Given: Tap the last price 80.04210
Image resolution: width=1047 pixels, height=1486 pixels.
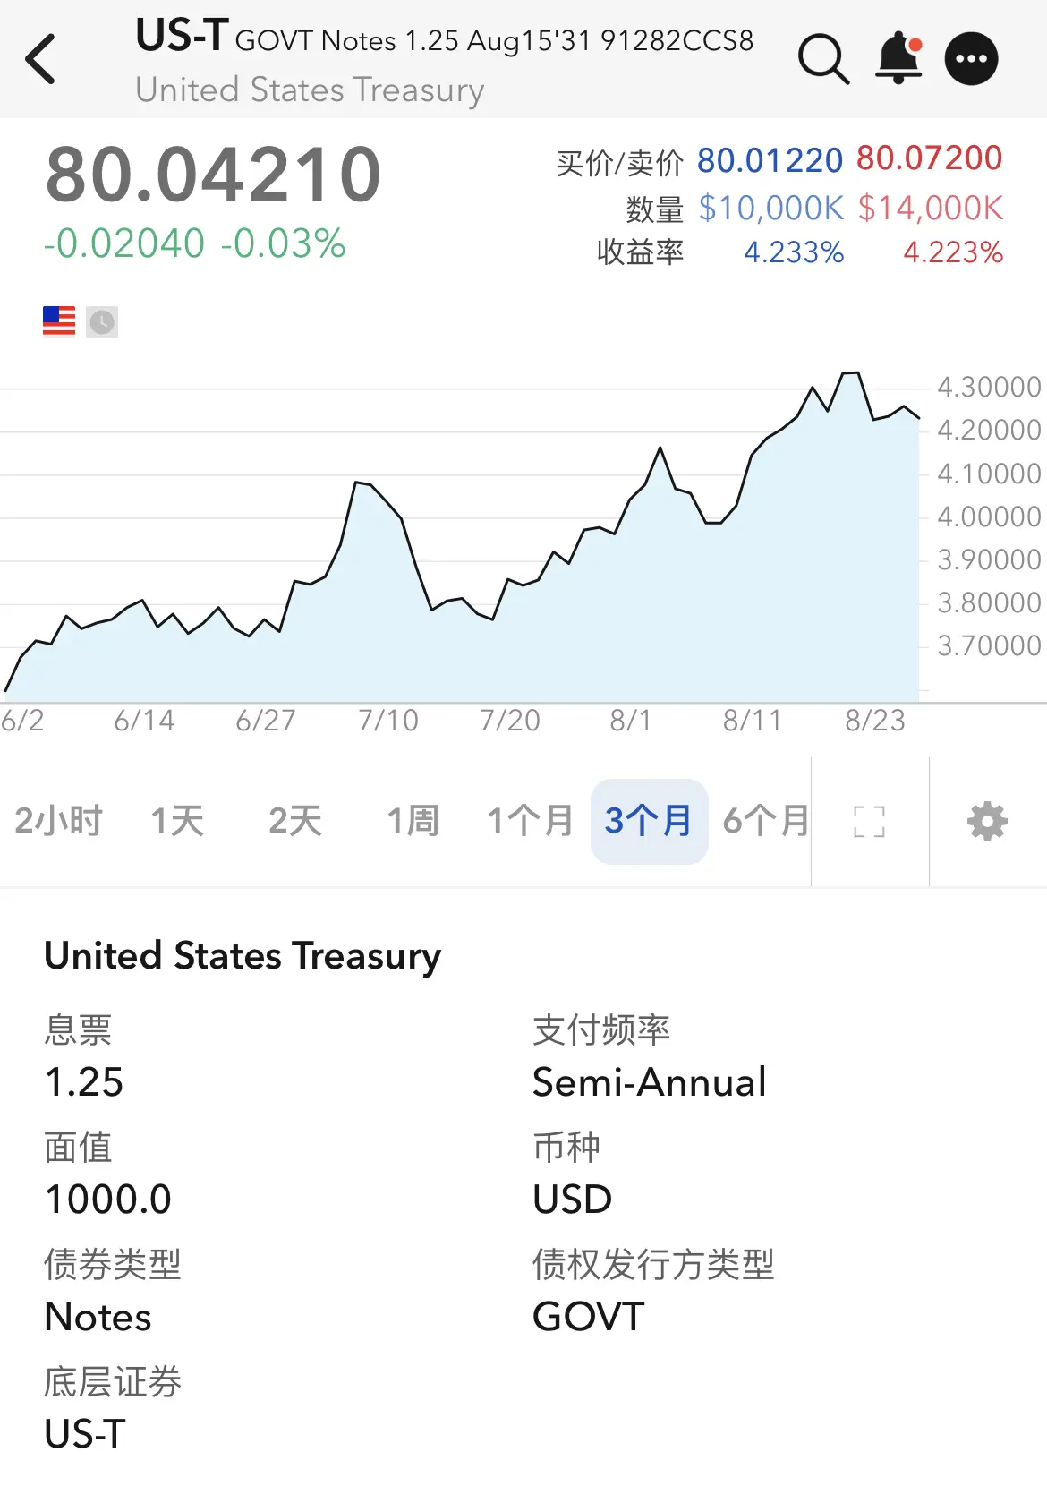Looking at the screenshot, I should 213,175.
